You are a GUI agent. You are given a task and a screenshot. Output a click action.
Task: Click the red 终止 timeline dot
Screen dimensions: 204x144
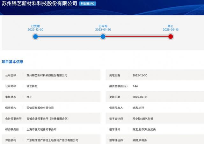171,37
